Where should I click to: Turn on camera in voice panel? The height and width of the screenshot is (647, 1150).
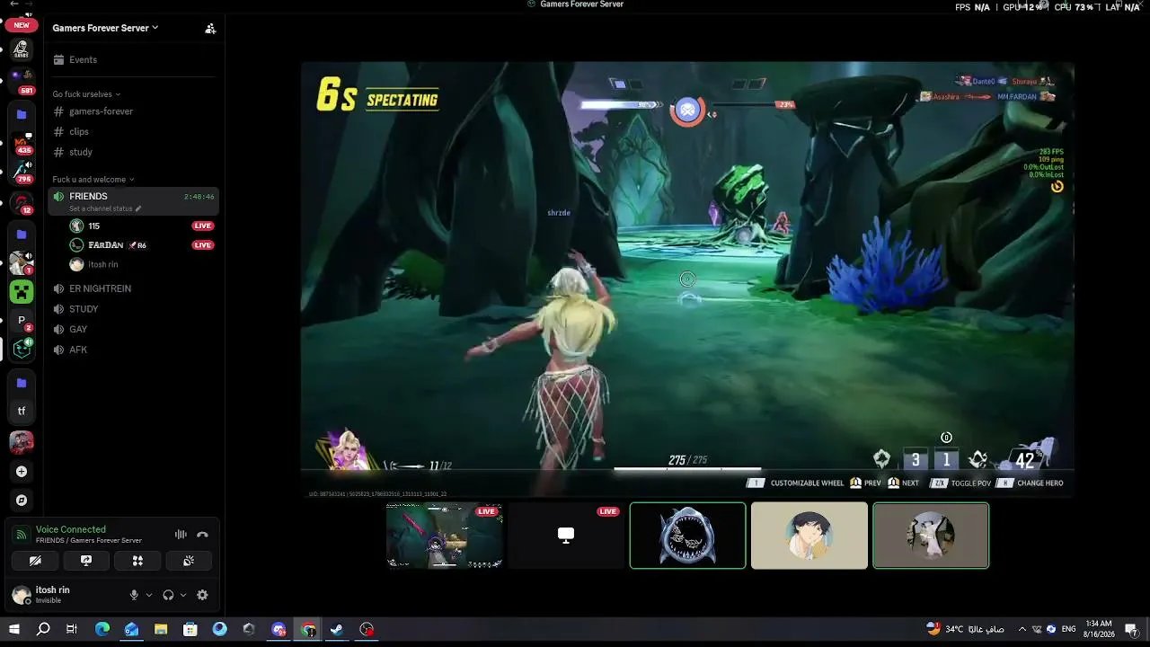pyautogui.click(x=35, y=561)
